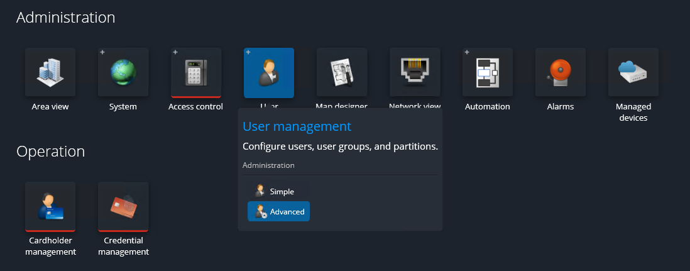Open the Network view icon
Viewport: 690px width, 271px height.
[x=415, y=72]
